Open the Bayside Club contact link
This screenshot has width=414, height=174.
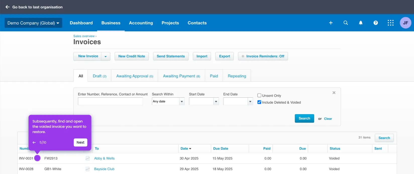pyautogui.click(x=104, y=169)
